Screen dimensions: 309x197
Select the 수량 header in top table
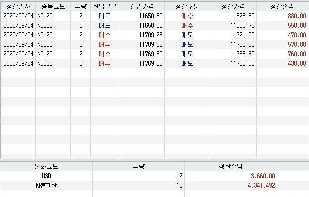81,7
